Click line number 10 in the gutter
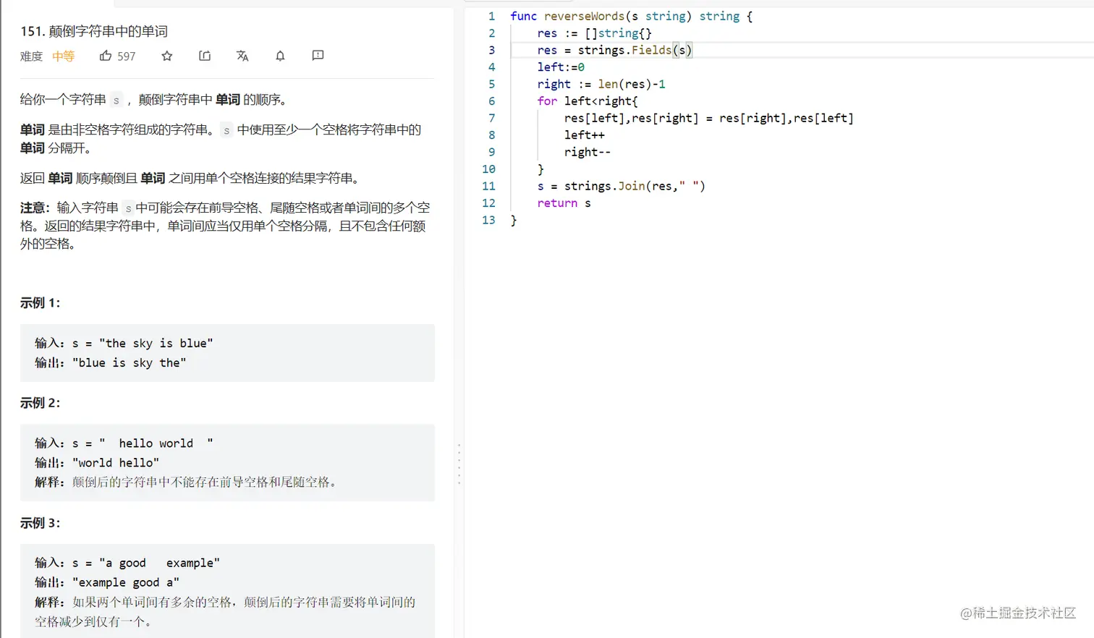Screen dimensions: 1094x638 (488, 169)
